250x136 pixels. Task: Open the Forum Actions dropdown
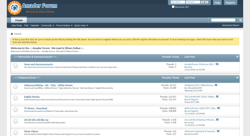tap(64, 25)
